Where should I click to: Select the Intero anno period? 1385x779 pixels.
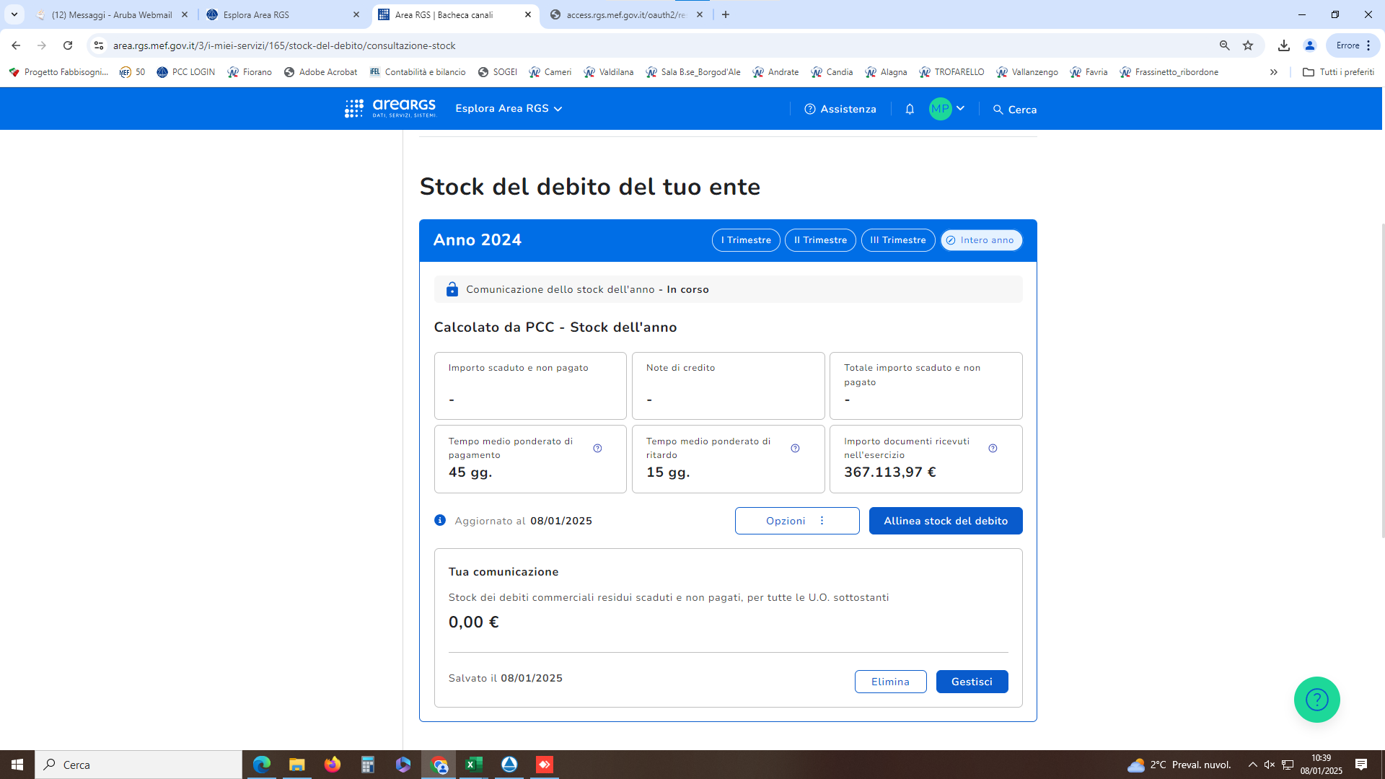[x=981, y=240]
